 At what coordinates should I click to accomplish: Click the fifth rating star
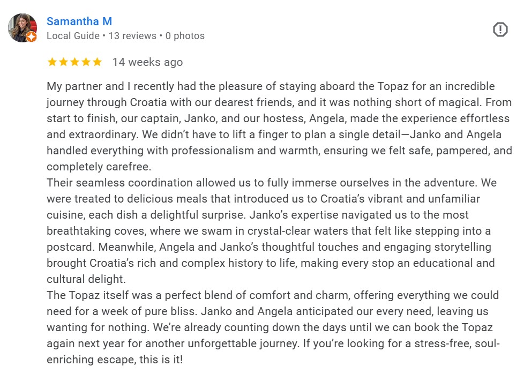(x=97, y=62)
